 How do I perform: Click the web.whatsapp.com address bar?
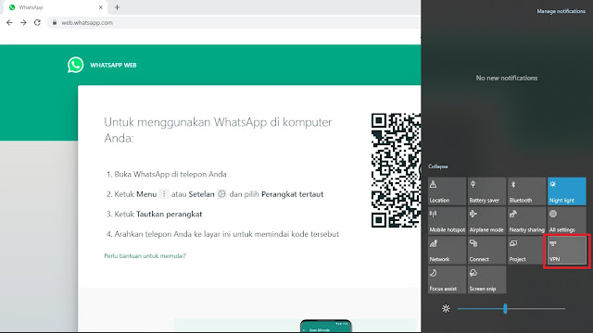tap(234, 22)
